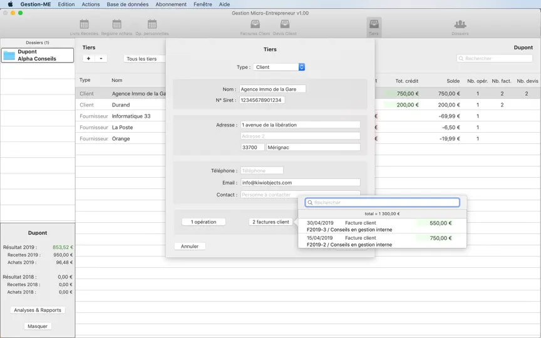The width and height of the screenshot is (541, 338).
Task: Click the Rechercher field in the invoice popover
Action: pyautogui.click(x=383, y=202)
